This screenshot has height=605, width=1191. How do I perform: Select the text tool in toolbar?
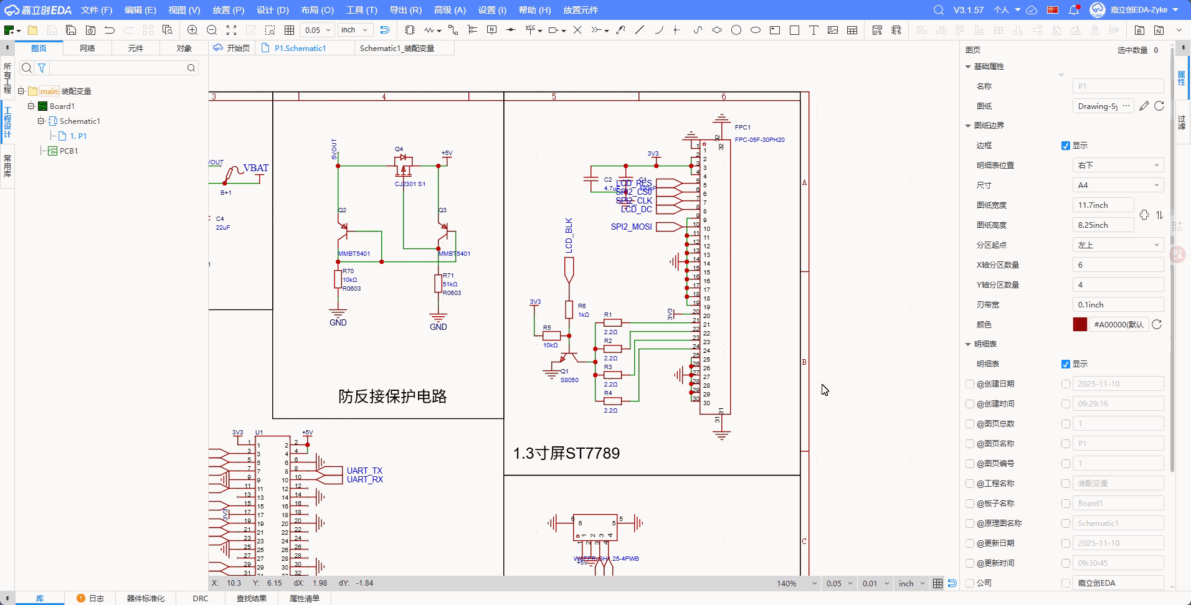[x=814, y=30]
